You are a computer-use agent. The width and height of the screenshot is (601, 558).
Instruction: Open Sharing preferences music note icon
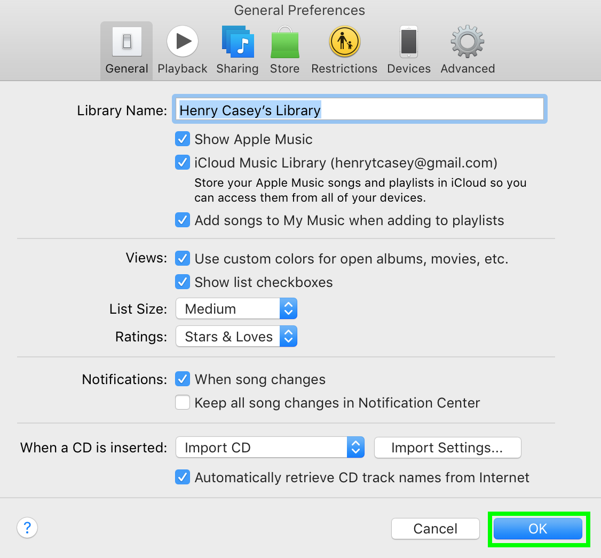[x=238, y=42]
